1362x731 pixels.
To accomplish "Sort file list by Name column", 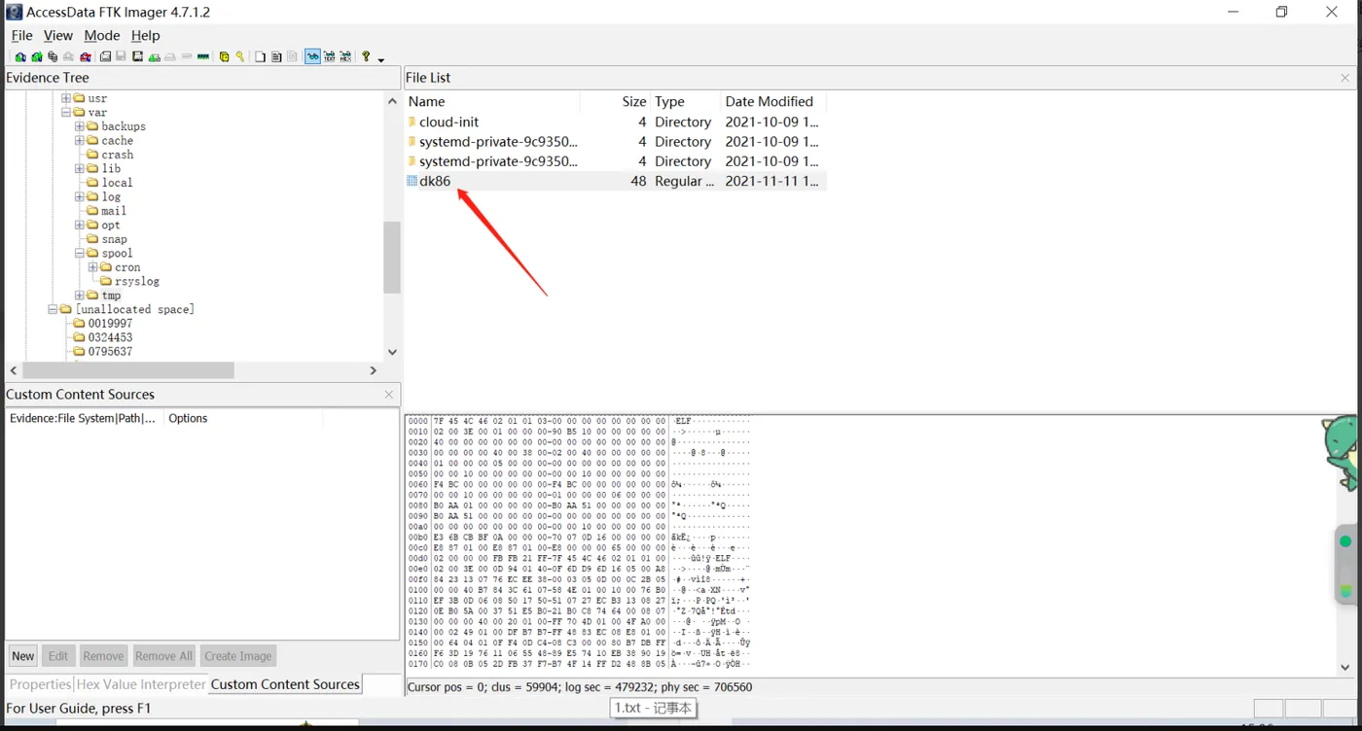I will coord(492,101).
